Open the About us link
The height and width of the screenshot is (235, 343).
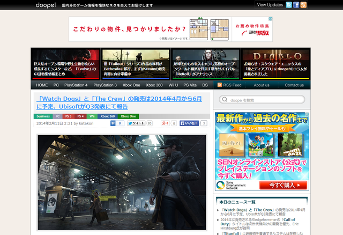262,85
